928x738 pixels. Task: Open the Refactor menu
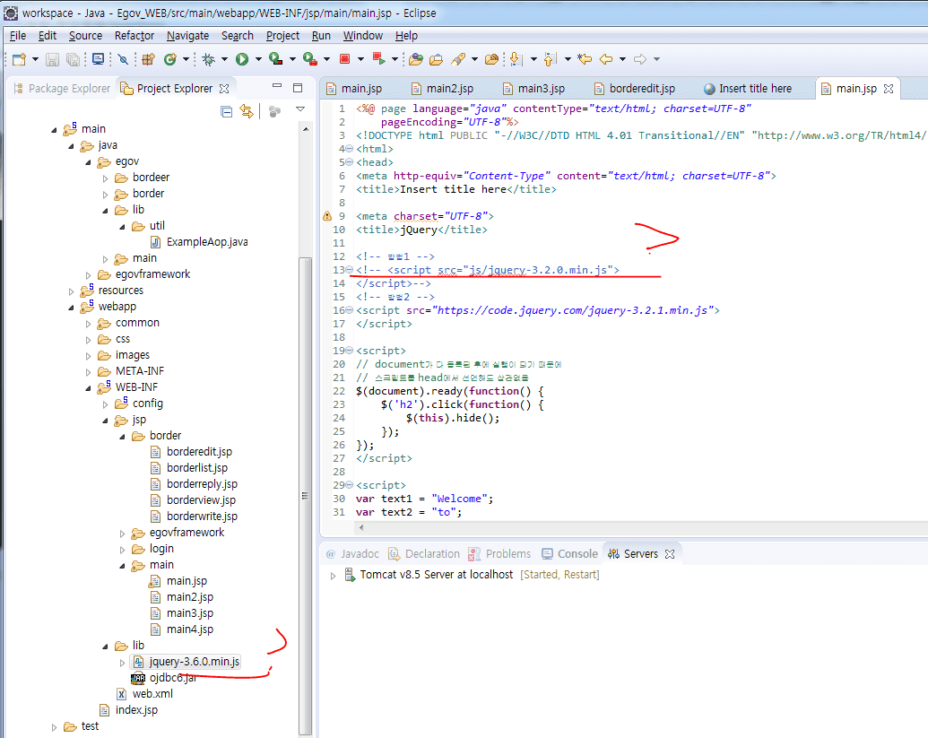[x=134, y=36]
